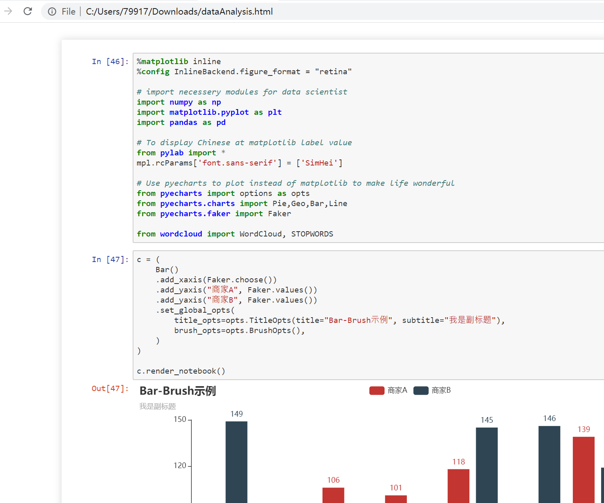Click the red color swatch beside 商家A

click(x=376, y=390)
